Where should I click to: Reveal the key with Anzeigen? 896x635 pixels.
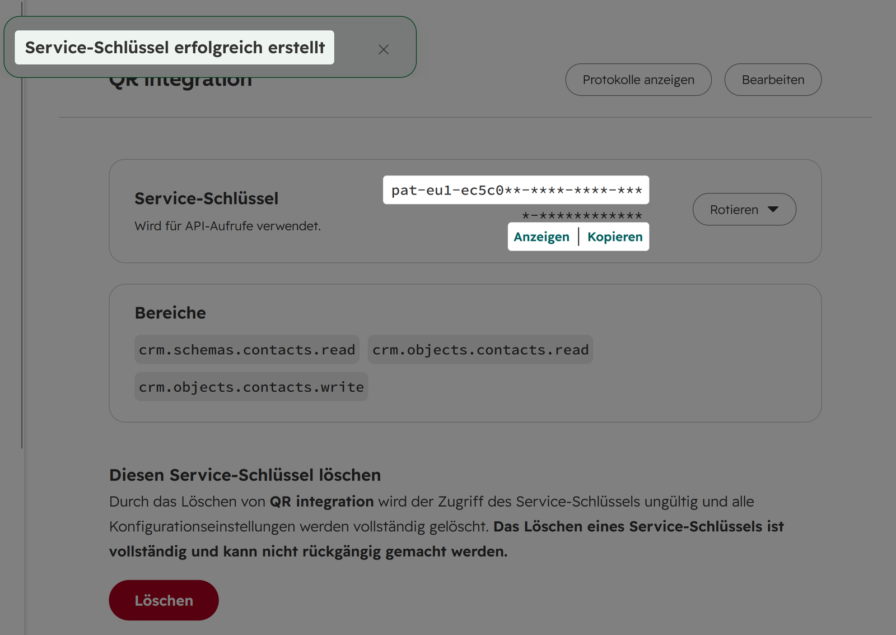[542, 237]
